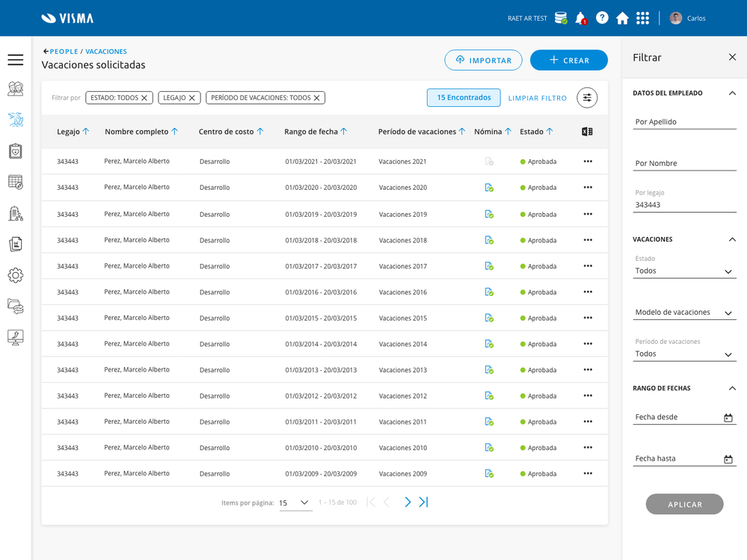The image size is (747, 560).
Task: Open the folder sync sidebar icon
Action: [15, 307]
